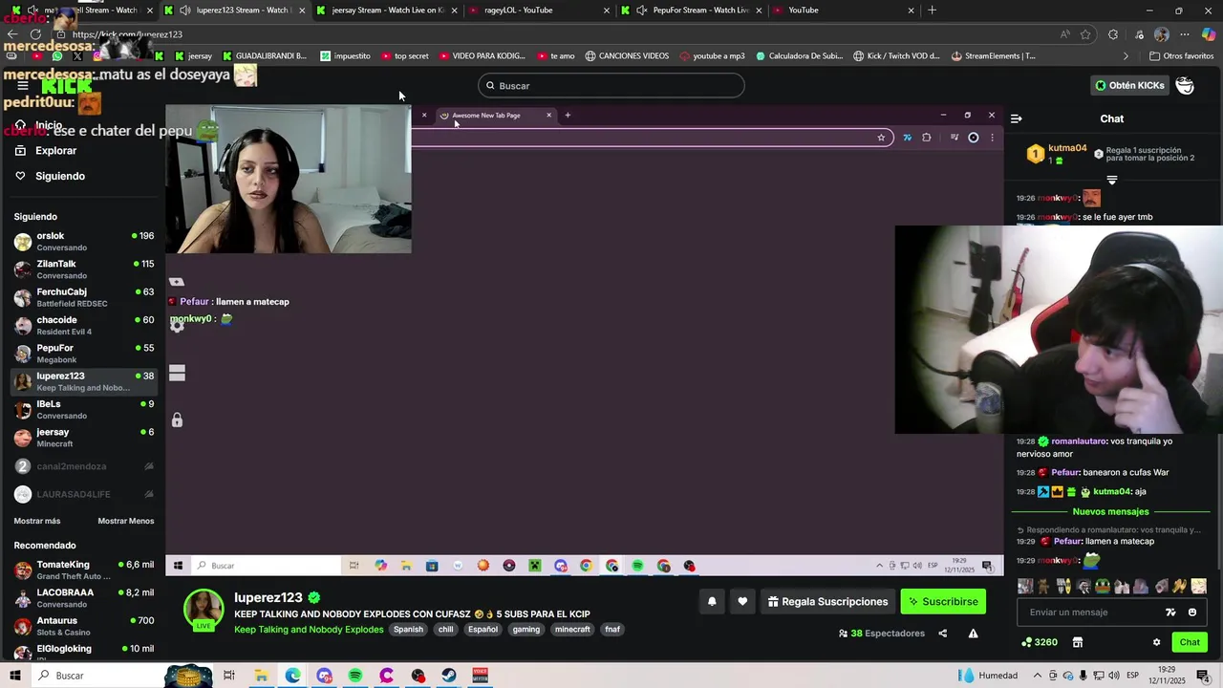Unmute the PepuFor Stream tab audio icon
Image resolution: width=1223 pixels, height=688 pixels.
coord(641,11)
